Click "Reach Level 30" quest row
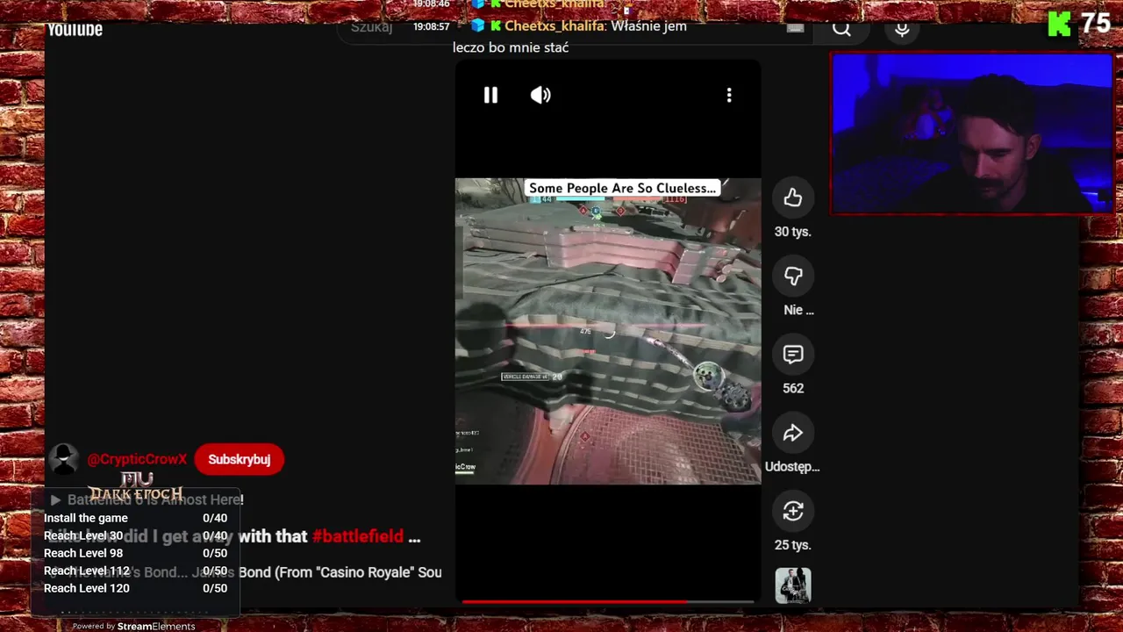Screen dimensions: 1123x632 pos(135,535)
